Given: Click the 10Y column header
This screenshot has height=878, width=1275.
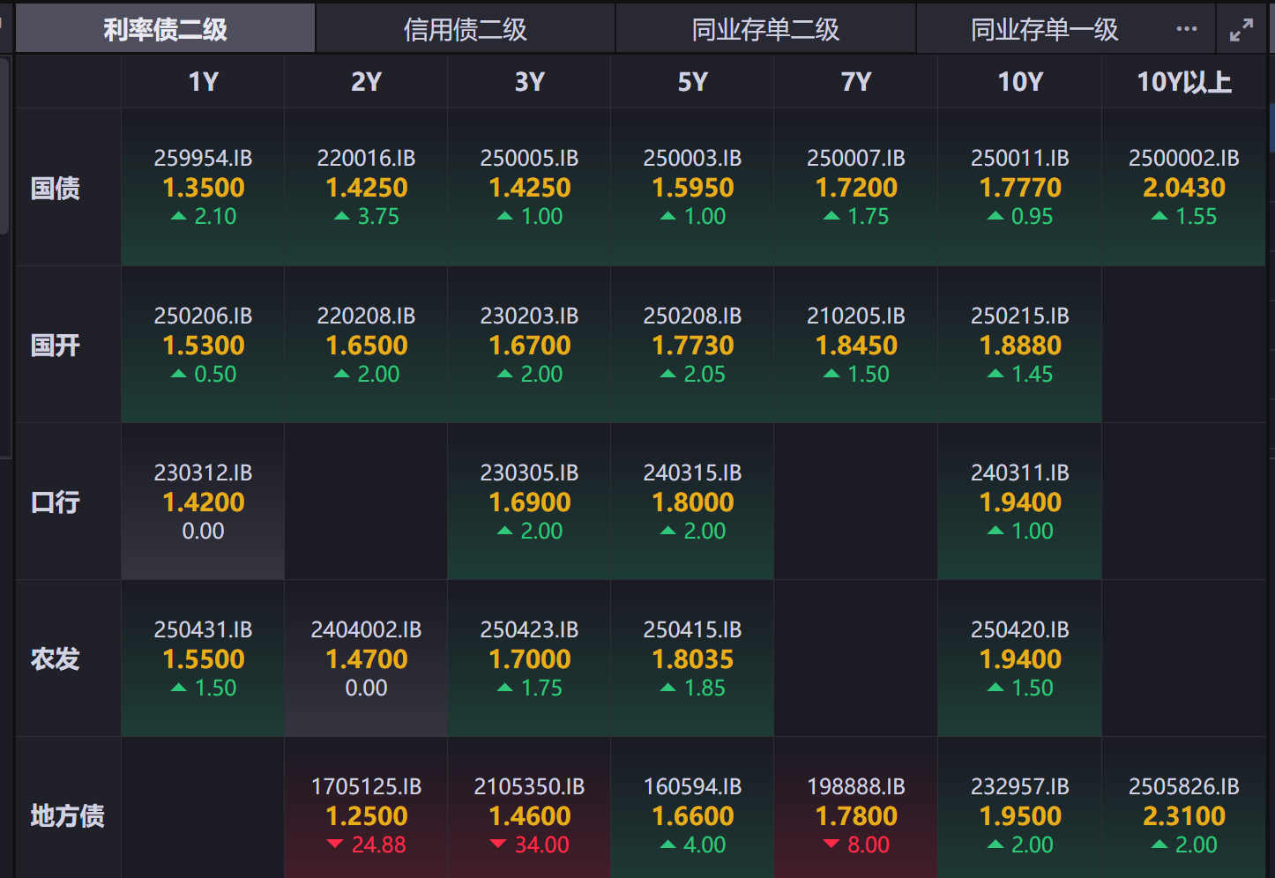Looking at the screenshot, I should [x=1019, y=82].
